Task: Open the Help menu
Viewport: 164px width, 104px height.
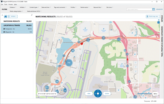Action: [15, 4]
